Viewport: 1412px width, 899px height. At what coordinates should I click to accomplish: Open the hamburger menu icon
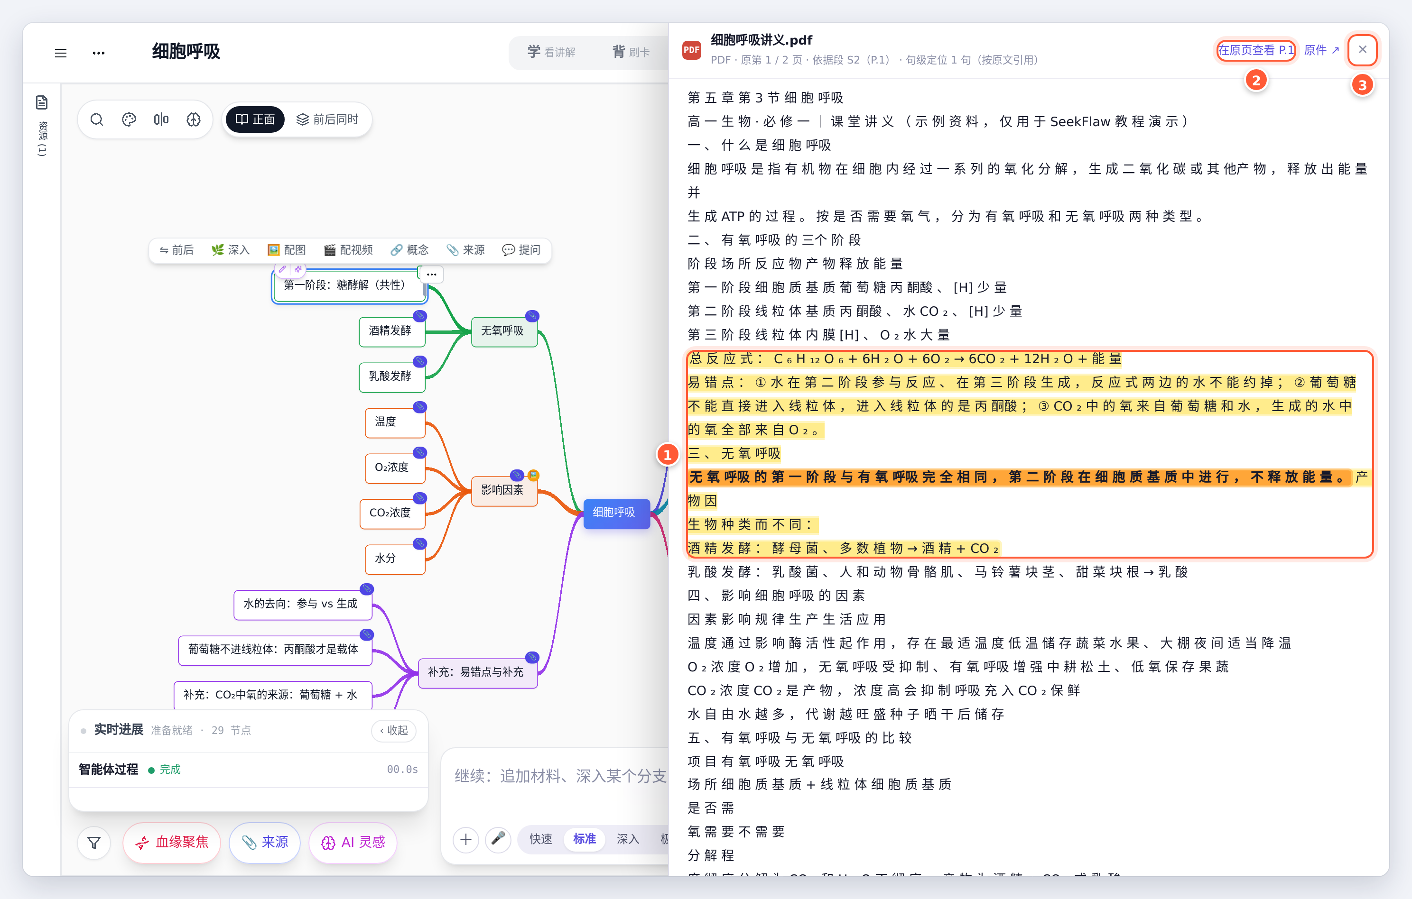pyautogui.click(x=60, y=53)
